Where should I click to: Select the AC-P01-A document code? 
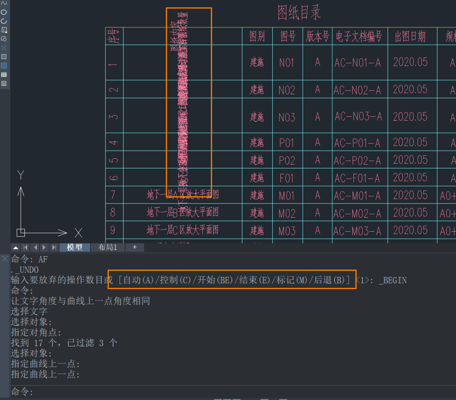pyautogui.click(x=357, y=143)
